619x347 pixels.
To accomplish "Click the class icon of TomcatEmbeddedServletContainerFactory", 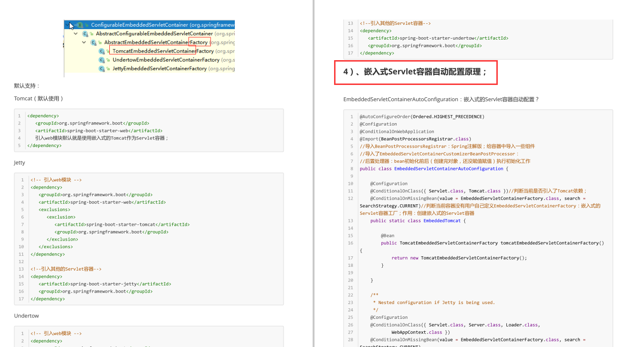I will point(102,51).
